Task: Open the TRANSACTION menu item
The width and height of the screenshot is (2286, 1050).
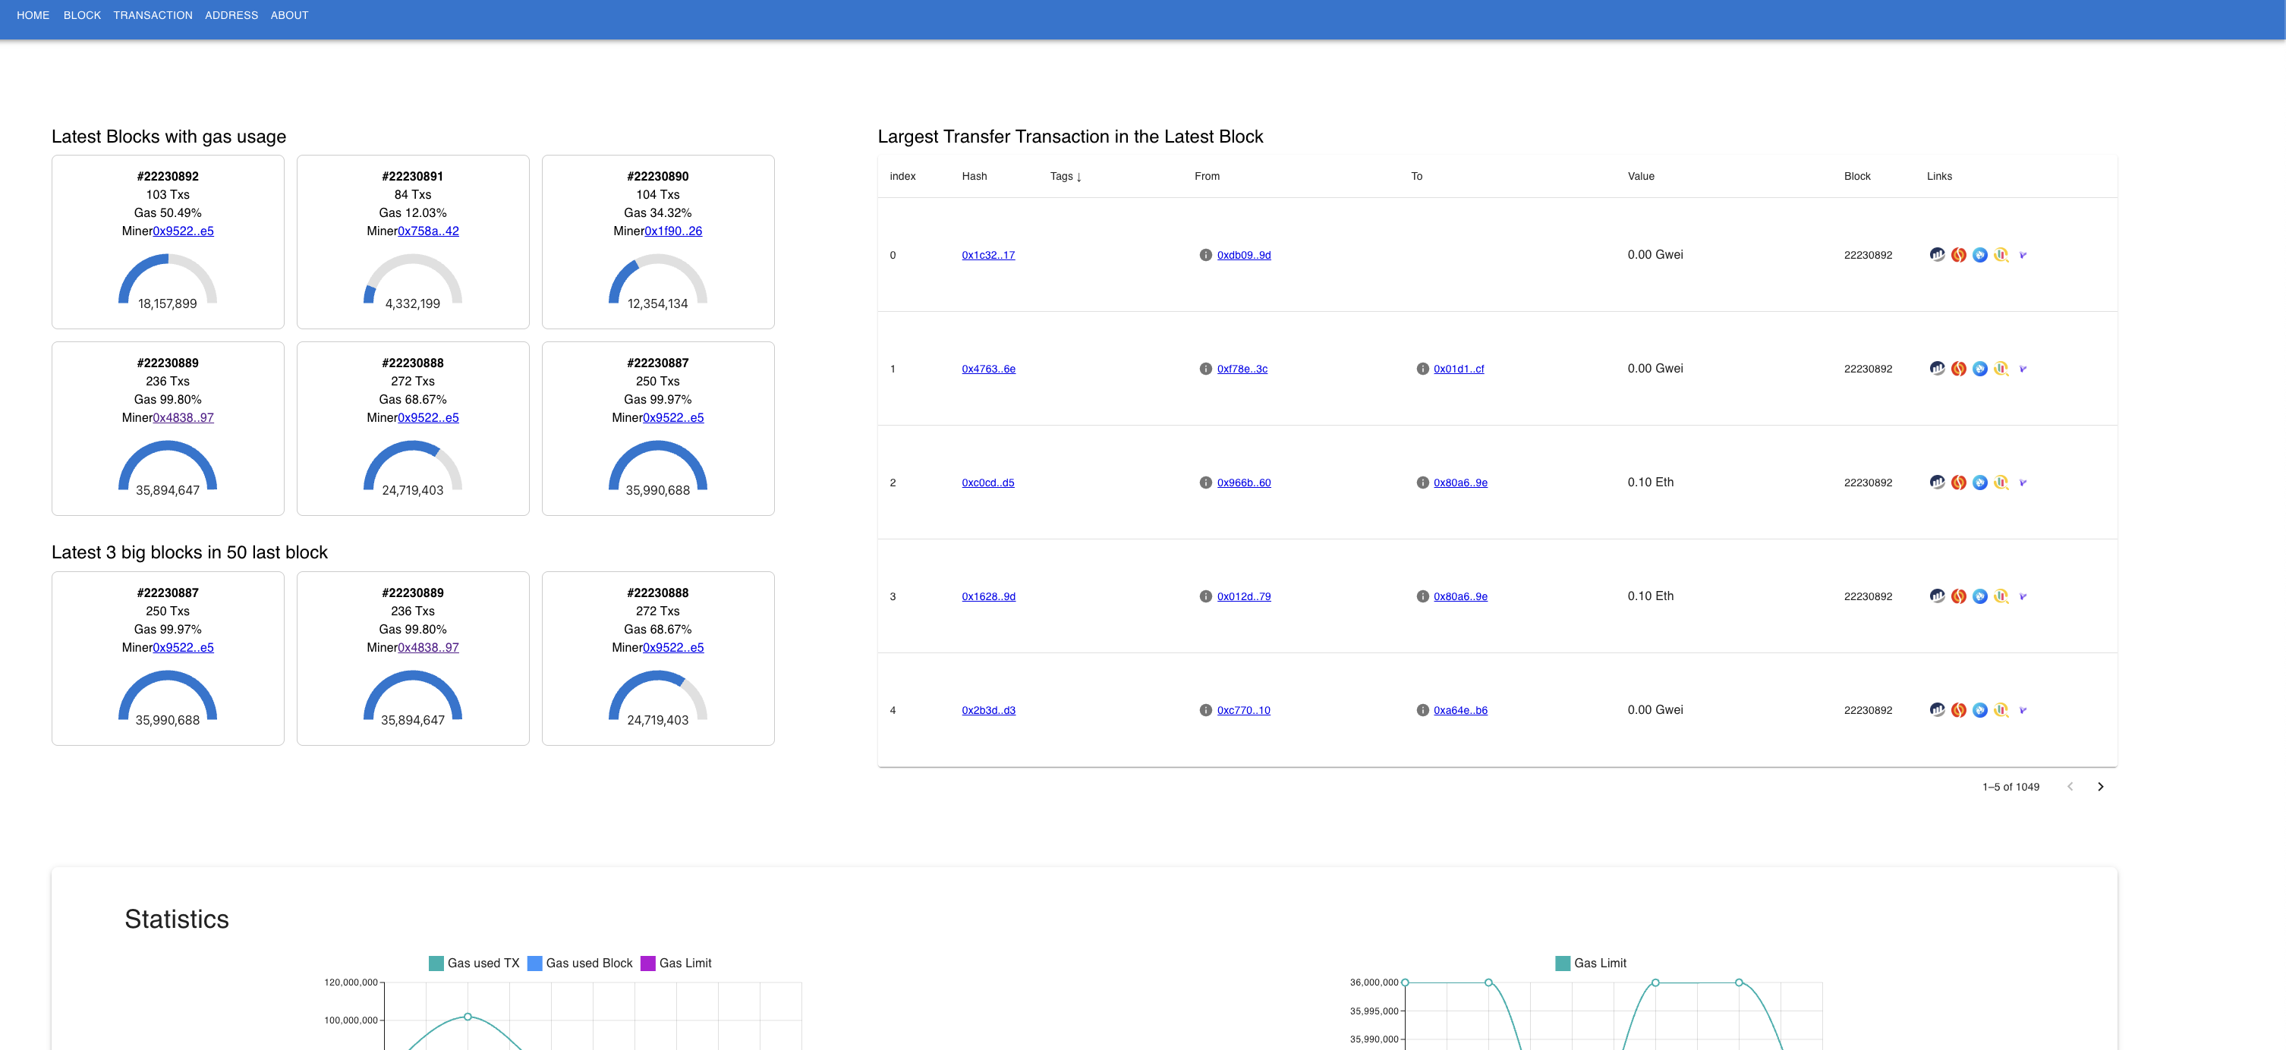Action: [153, 15]
